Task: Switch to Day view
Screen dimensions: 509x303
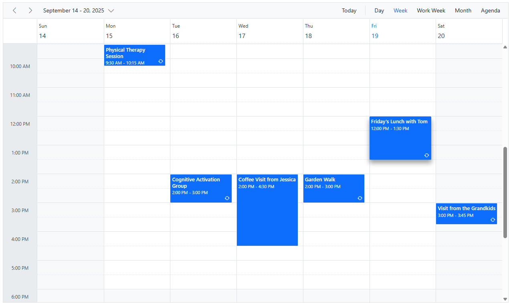Action: (x=379, y=10)
